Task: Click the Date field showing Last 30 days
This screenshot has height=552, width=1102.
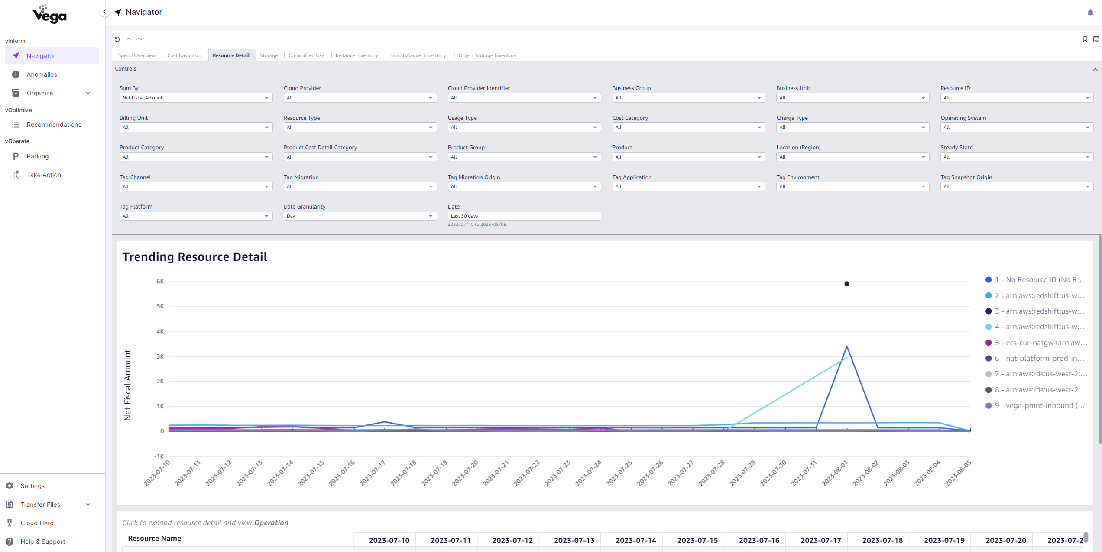Action: pos(524,216)
